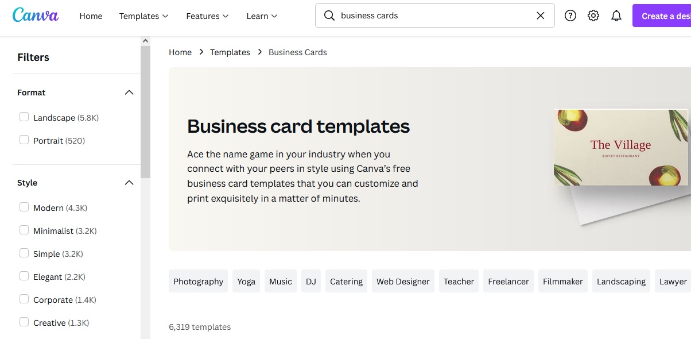The height and width of the screenshot is (339, 691).
Task: Click the search magnifier icon
Action: point(329,16)
